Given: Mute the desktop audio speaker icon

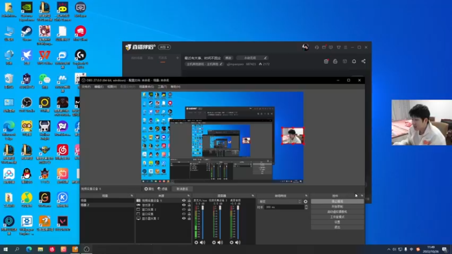Looking at the screenshot, I should (238, 243).
